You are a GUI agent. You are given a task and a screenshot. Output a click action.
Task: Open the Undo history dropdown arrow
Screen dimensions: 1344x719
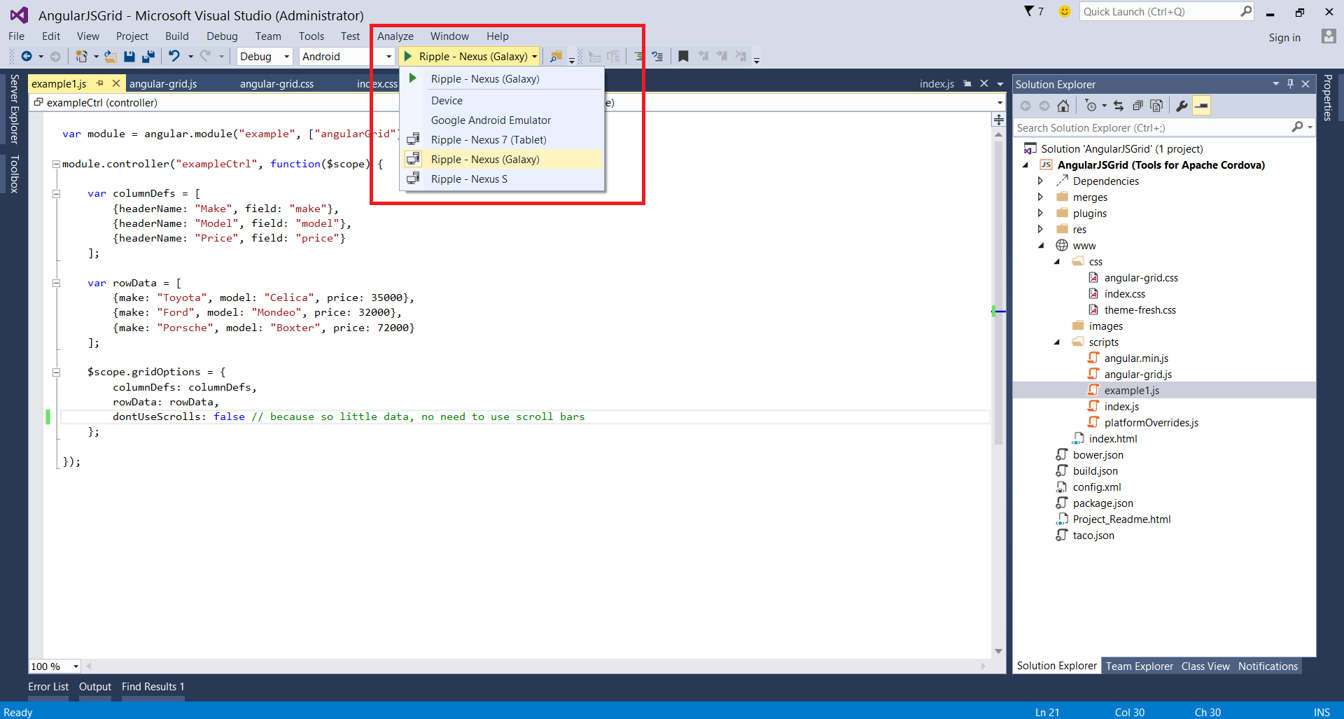click(190, 56)
